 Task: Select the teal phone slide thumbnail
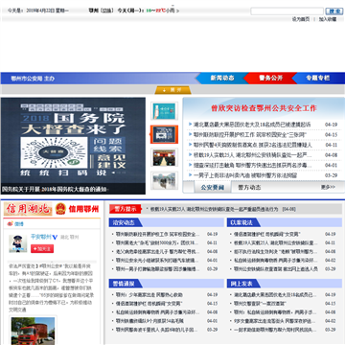(164, 111)
